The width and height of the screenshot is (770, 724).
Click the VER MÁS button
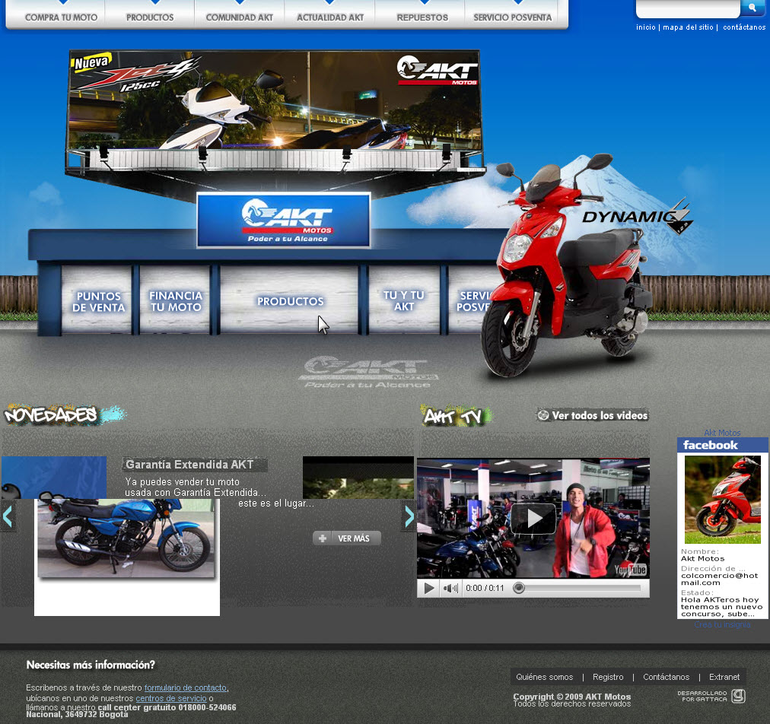pyautogui.click(x=347, y=538)
